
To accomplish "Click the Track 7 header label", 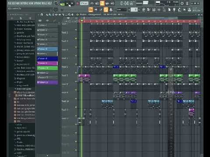I will [65, 75].
